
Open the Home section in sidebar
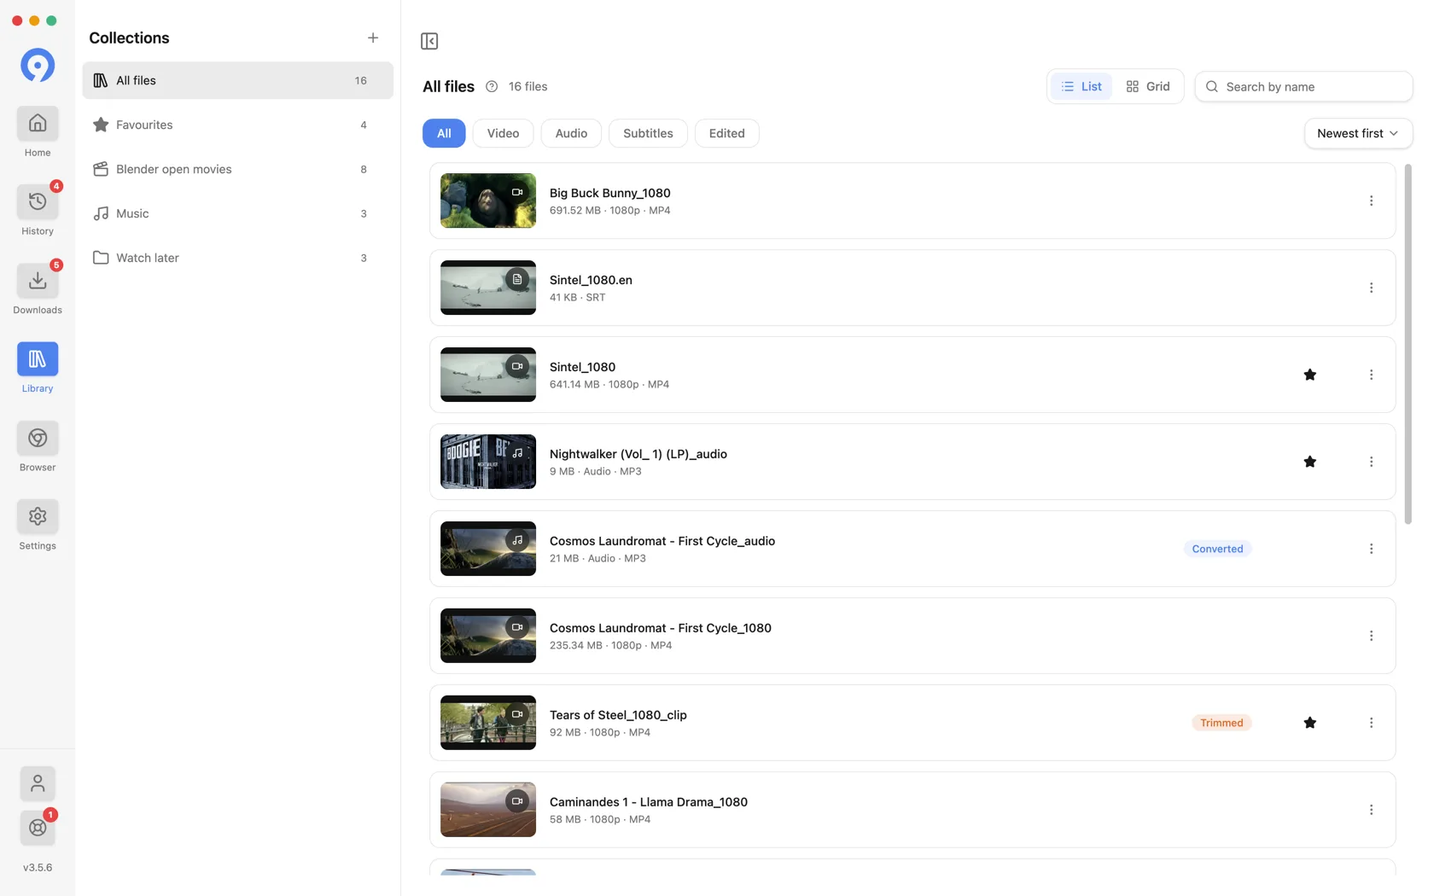point(38,124)
